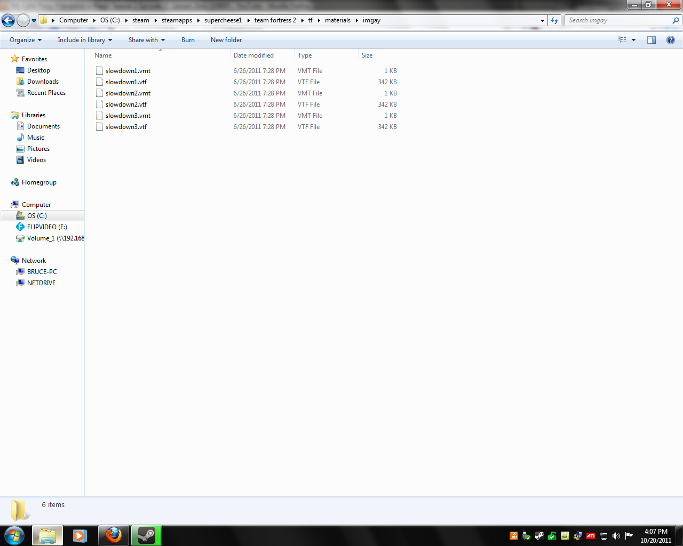Select the slowdown1.vmt file

(128, 71)
